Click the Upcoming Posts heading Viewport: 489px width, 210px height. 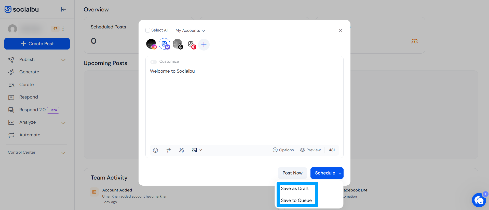(105, 63)
